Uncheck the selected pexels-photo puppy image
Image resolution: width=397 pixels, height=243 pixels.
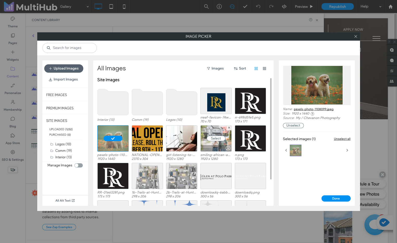pos(113,139)
